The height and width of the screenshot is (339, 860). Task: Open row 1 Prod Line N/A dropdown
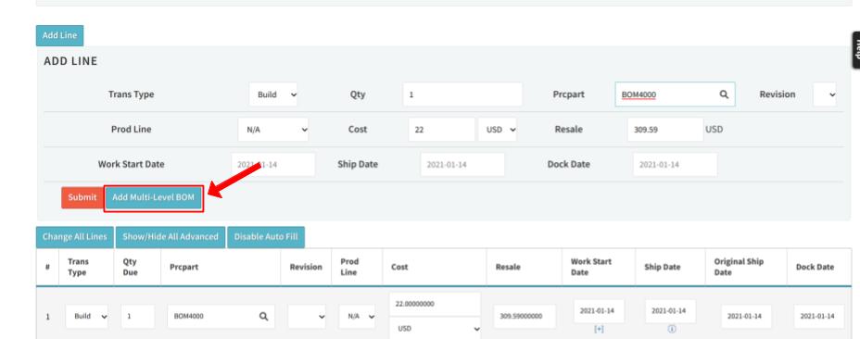pos(357,317)
